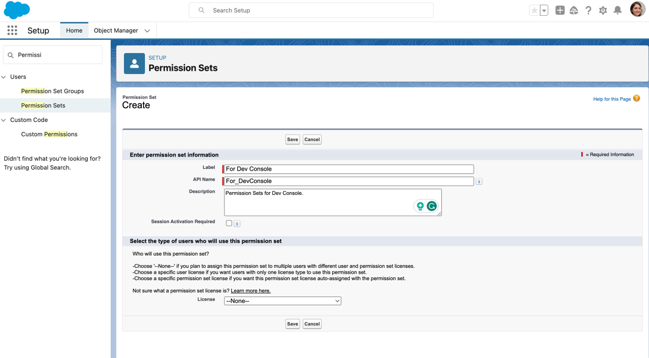
Task: Open Permission Set Groups in sidebar
Action: pyautogui.click(x=53, y=91)
